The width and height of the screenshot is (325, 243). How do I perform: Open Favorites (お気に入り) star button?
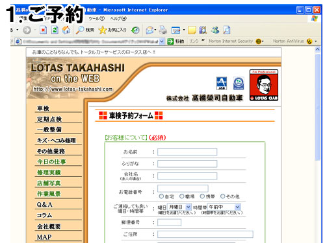(112, 30)
